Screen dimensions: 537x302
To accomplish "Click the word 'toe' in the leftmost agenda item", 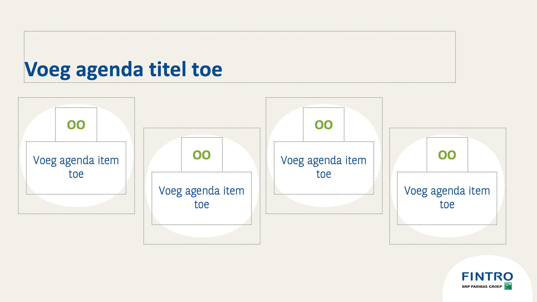I will (x=76, y=174).
